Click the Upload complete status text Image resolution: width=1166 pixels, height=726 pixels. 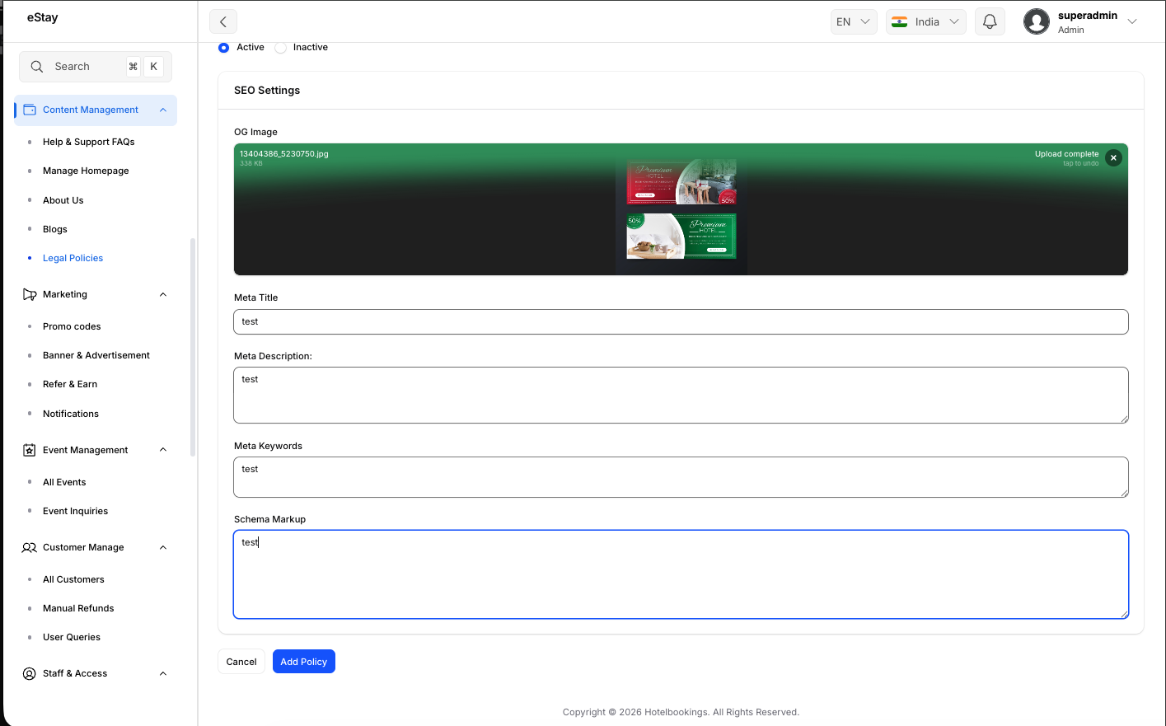(x=1066, y=154)
